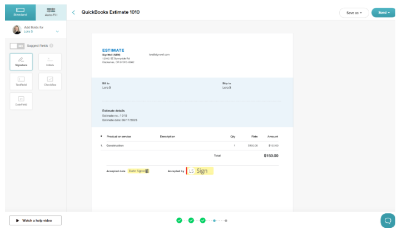
Task: Choose the TextField tool
Action: (x=21, y=81)
